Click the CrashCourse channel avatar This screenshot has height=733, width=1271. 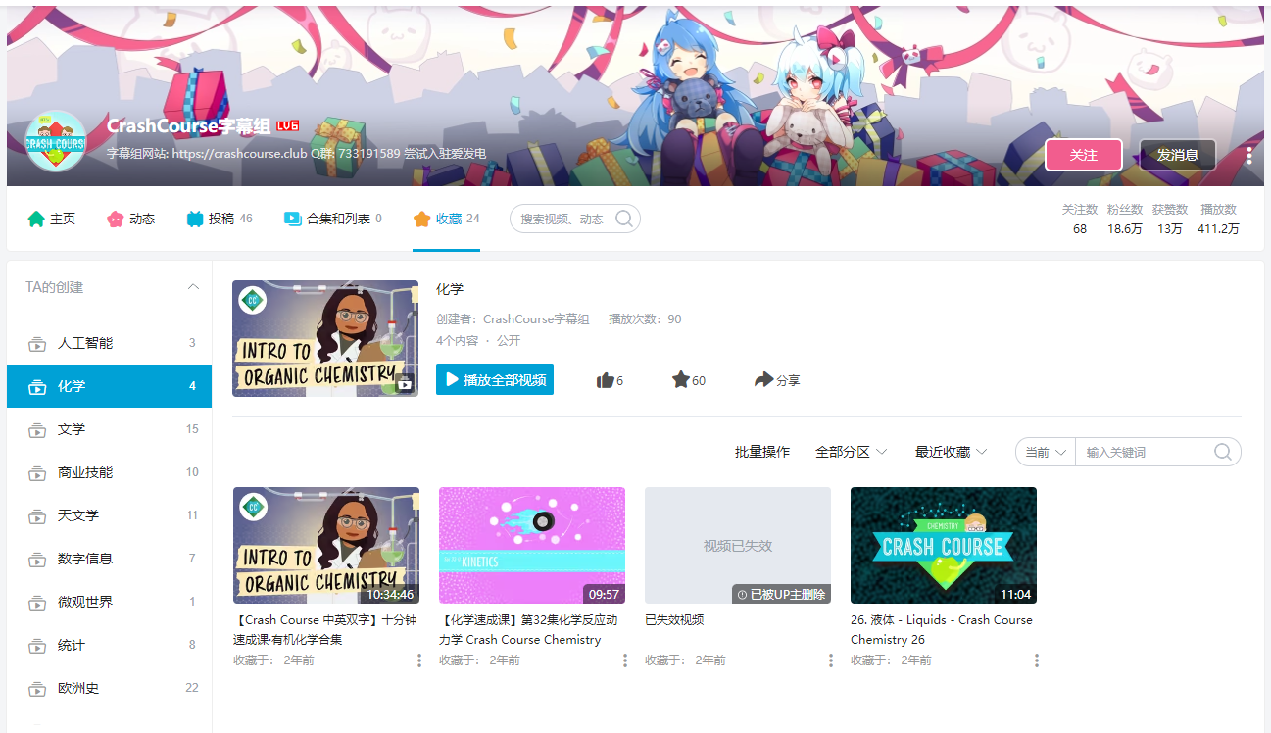56,141
